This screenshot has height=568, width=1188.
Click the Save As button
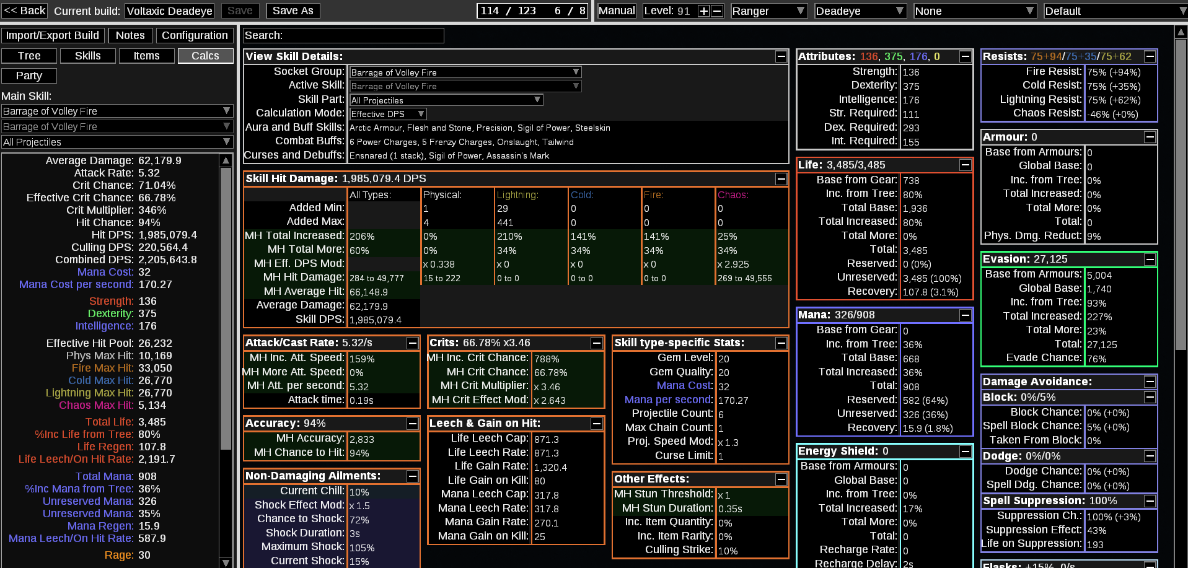click(293, 11)
